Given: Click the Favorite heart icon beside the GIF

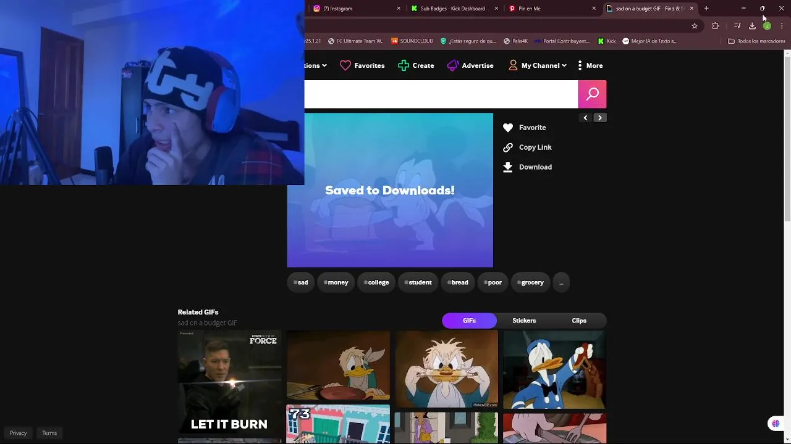Looking at the screenshot, I should coord(508,128).
